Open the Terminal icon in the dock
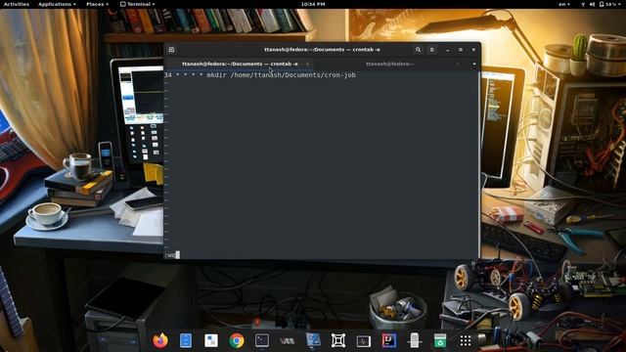The height and width of the screenshot is (352, 626). (x=262, y=340)
